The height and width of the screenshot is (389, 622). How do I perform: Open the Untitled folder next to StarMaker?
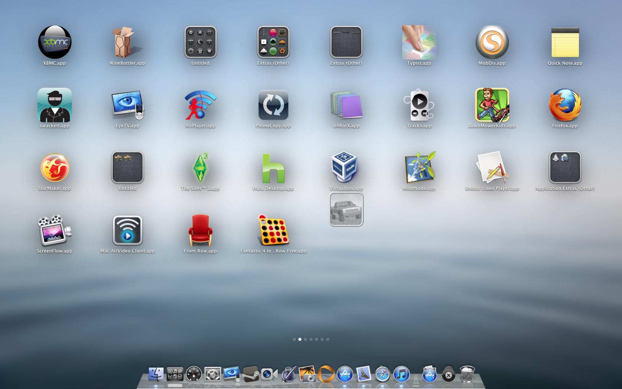click(127, 168)
